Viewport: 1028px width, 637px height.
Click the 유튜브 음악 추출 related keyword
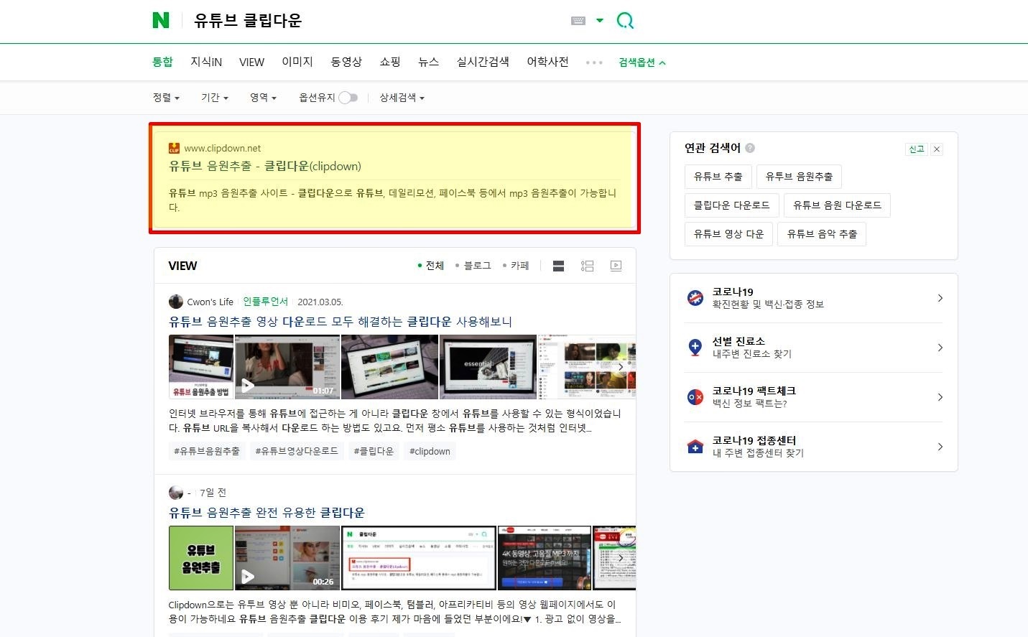[x=822, y=233]
